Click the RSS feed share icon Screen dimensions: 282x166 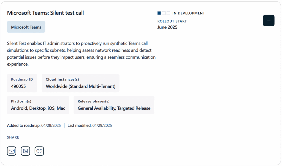(25, 151)
